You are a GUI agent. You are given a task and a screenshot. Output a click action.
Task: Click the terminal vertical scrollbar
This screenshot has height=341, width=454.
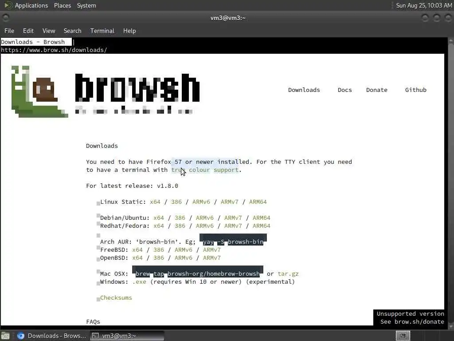pyautogui.click(x=450, y=182)
